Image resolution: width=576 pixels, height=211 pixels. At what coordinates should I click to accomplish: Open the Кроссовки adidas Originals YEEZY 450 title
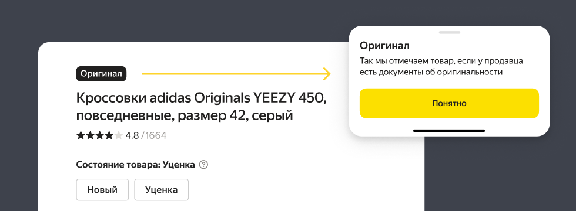click(x=201, y=98)
